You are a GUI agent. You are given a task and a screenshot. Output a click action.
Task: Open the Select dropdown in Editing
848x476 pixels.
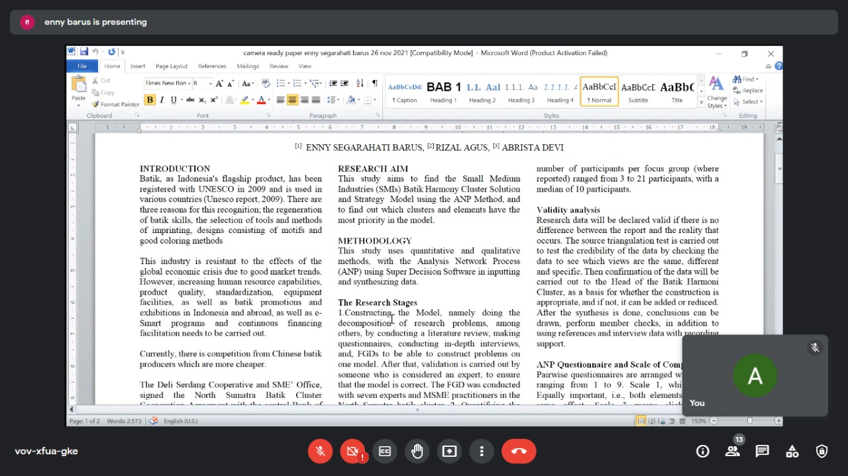pyautogui.click(x=748, y=102)
